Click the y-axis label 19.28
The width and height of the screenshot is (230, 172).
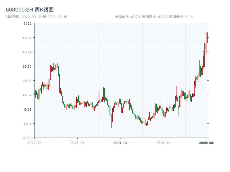pyautogui.click(x=27, y=110)
